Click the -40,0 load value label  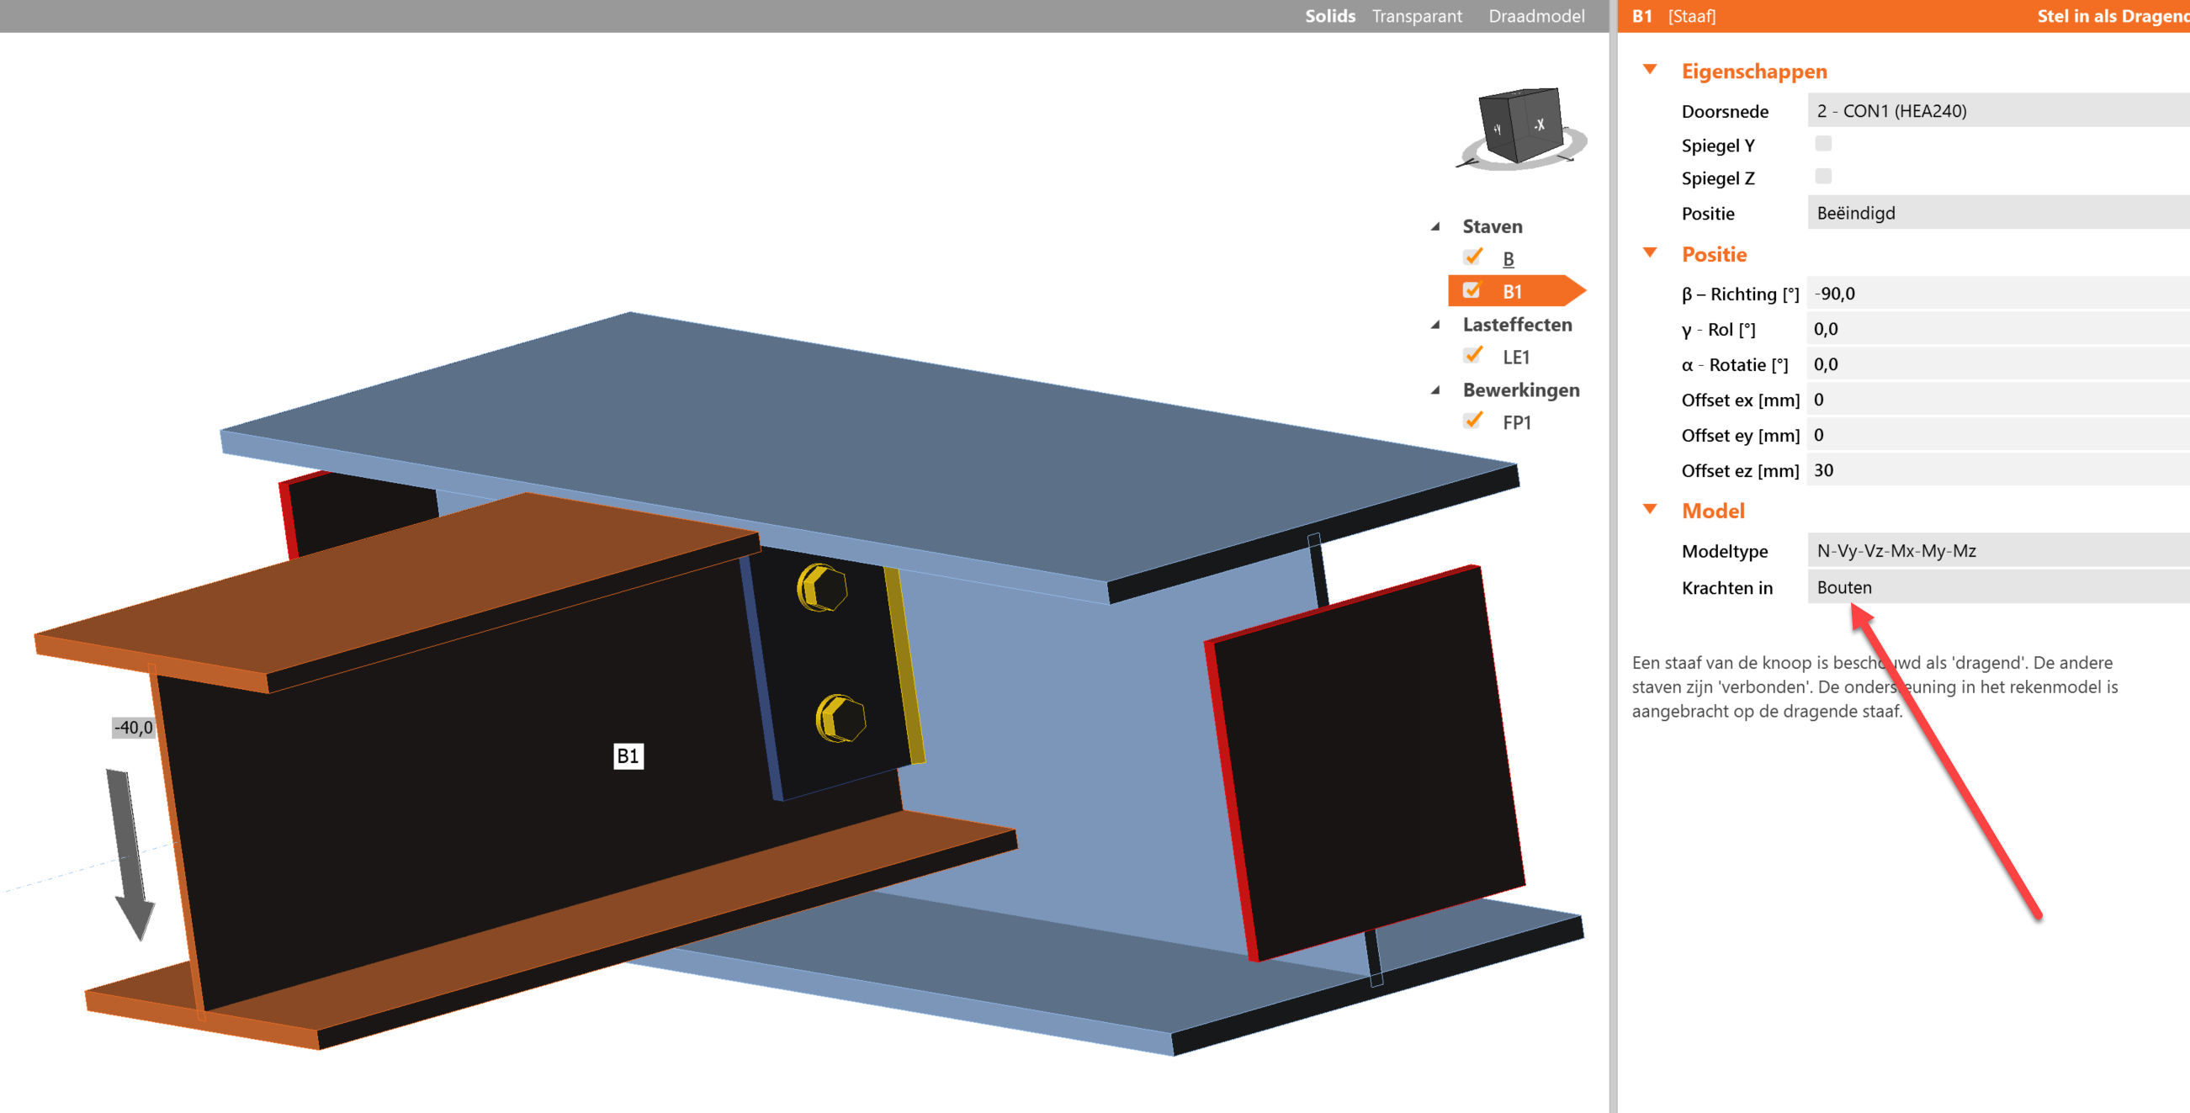point(134,728)
